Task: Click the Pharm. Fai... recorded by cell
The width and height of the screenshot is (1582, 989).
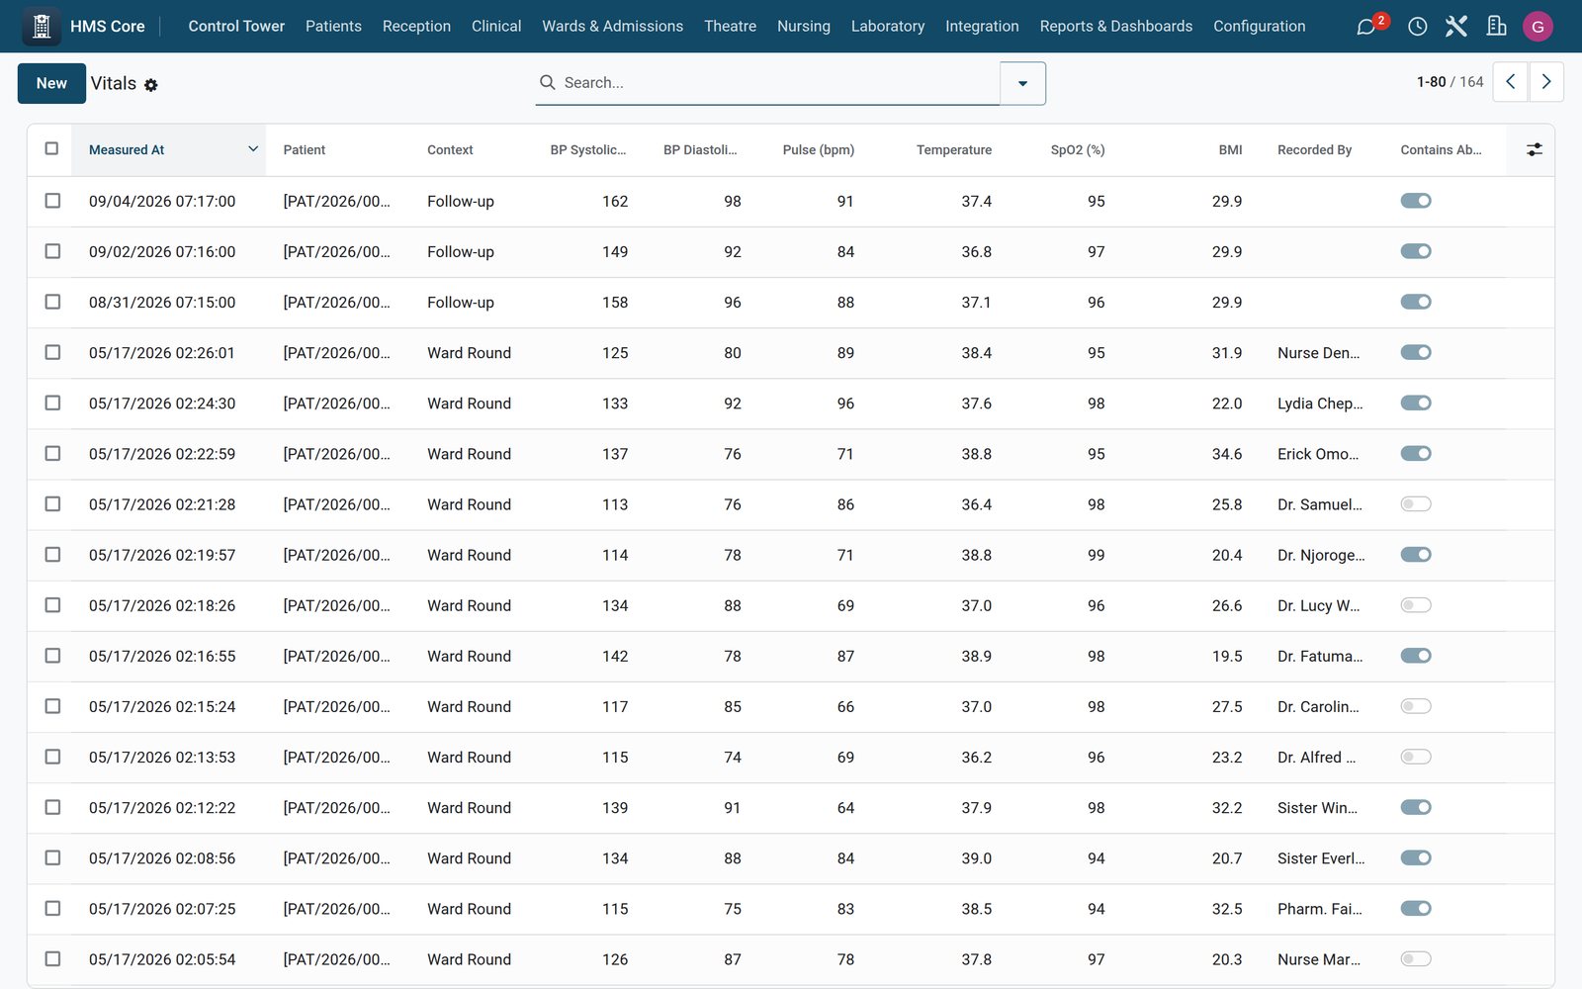Action: 1319,909
